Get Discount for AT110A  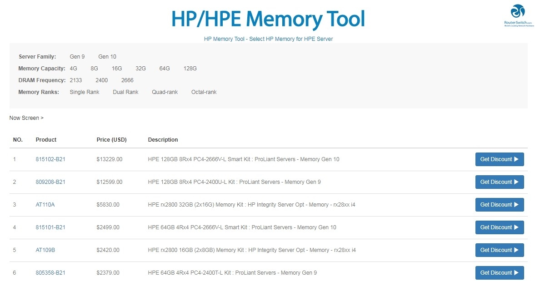pos(500,205)
